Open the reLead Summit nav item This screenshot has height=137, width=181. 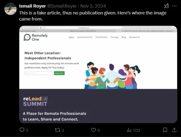pyautogui.click(x=84, y=37)
